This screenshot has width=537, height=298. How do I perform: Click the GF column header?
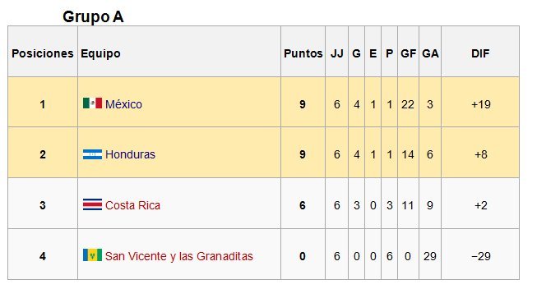coord(408,53)
